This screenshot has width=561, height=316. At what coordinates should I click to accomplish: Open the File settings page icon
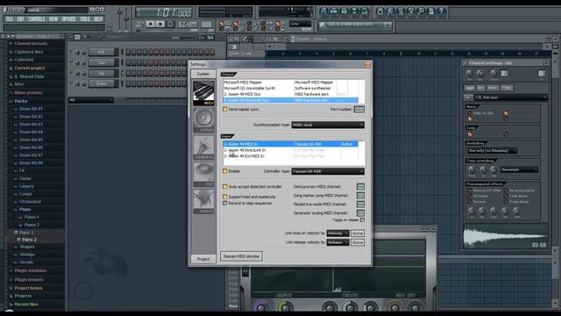(203, 175)
